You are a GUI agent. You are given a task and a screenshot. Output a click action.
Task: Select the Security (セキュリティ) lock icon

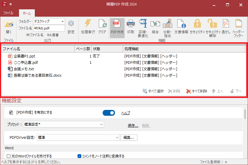tap(197, 24)
